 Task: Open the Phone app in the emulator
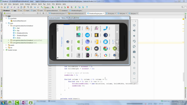(x=105, y=28)
